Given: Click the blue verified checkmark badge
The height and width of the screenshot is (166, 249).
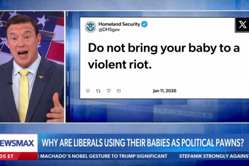Looking at the screenshot, I should pos(144,24).
